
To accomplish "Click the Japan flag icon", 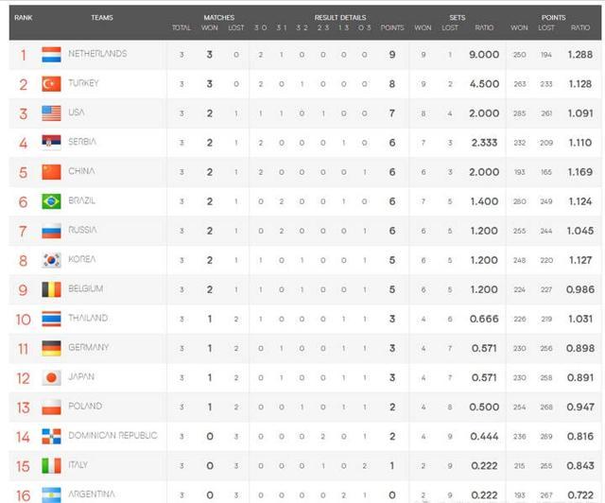I will 51,377.
